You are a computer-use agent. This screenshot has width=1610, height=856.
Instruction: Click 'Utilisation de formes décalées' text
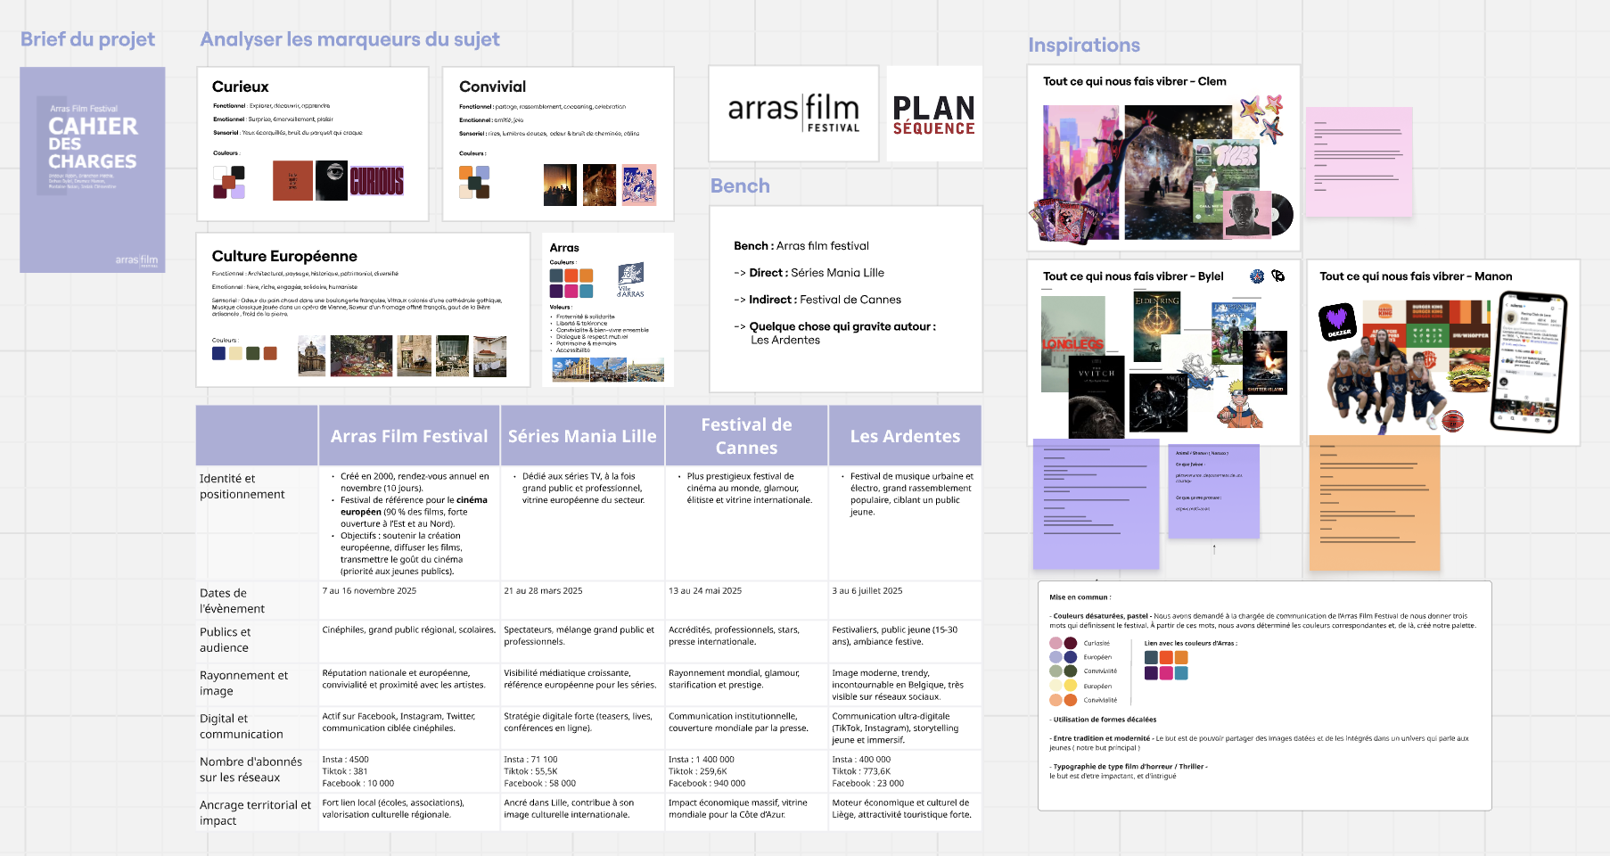pos(1104,720)
